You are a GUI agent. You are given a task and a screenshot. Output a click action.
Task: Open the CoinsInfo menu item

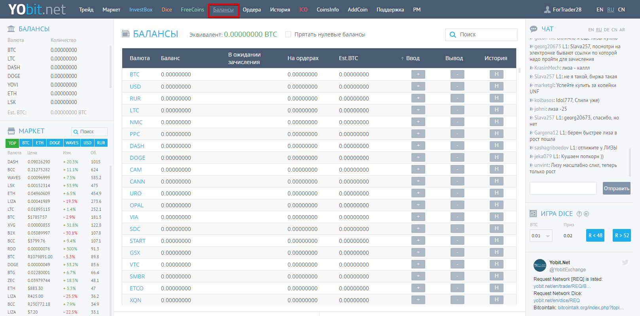(328, 9)
